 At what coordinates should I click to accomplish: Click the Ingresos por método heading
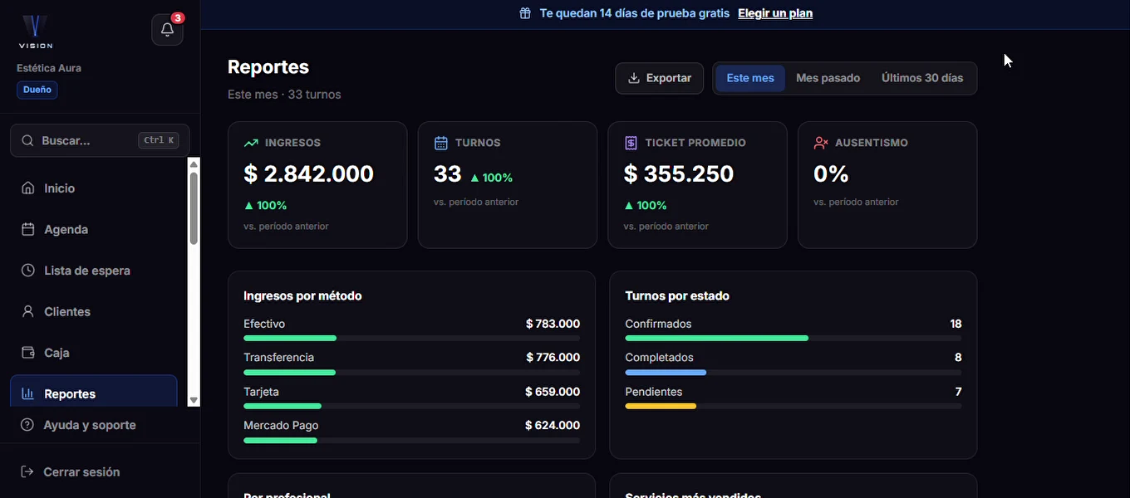(x=302, y=295)
